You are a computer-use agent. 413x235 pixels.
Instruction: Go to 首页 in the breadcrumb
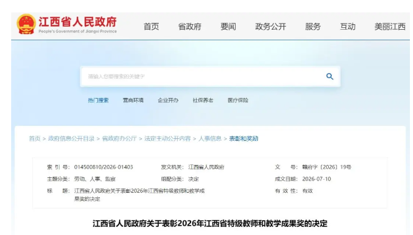point(35,138)
